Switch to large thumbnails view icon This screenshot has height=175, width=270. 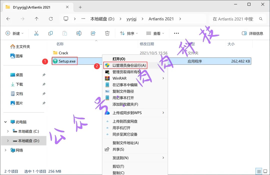pyautogui.click(x=265, y=171)
